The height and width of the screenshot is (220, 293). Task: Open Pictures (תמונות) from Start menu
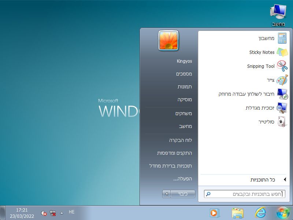click(x=185, y=87)
